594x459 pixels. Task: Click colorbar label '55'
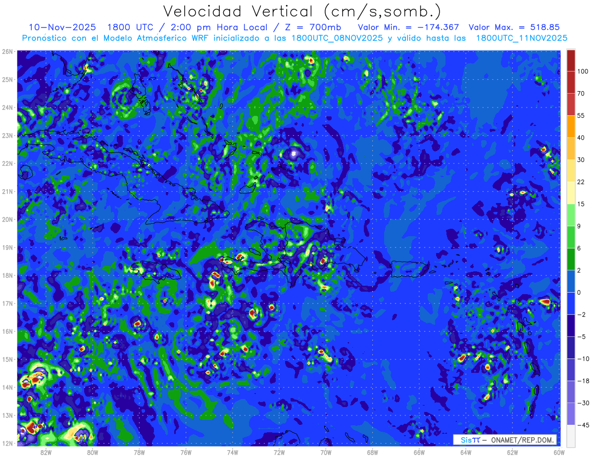pyautogui.click(x=581, y=115)
